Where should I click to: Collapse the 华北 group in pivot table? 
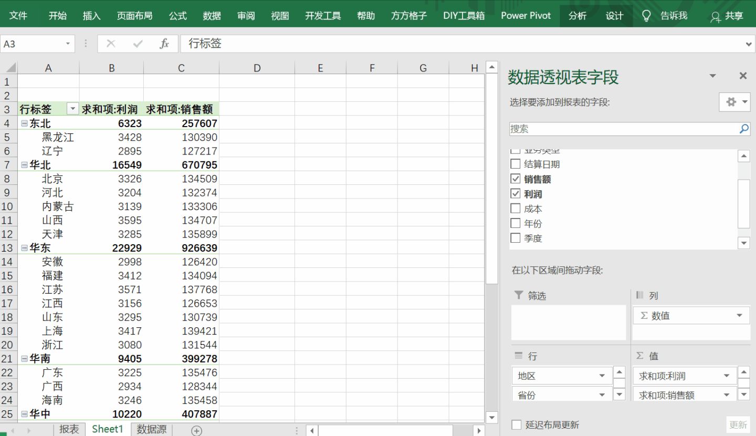(24, 165)
